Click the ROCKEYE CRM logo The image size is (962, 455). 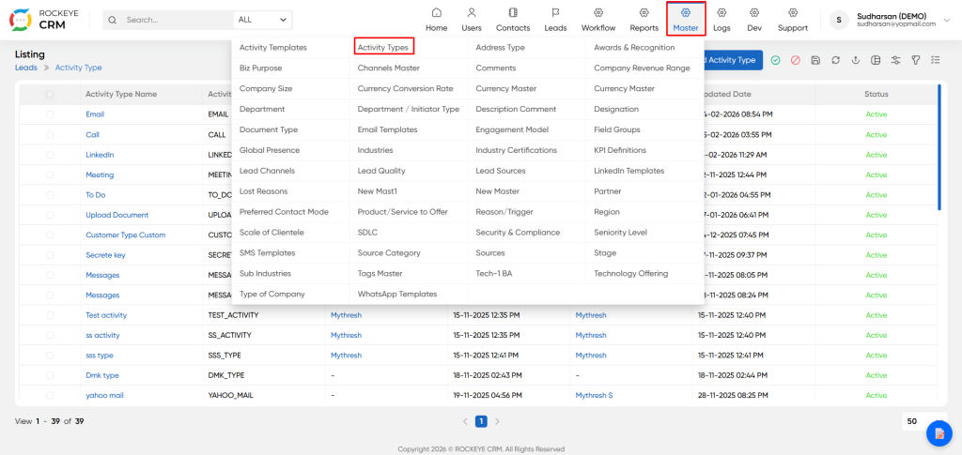[43, 20]
